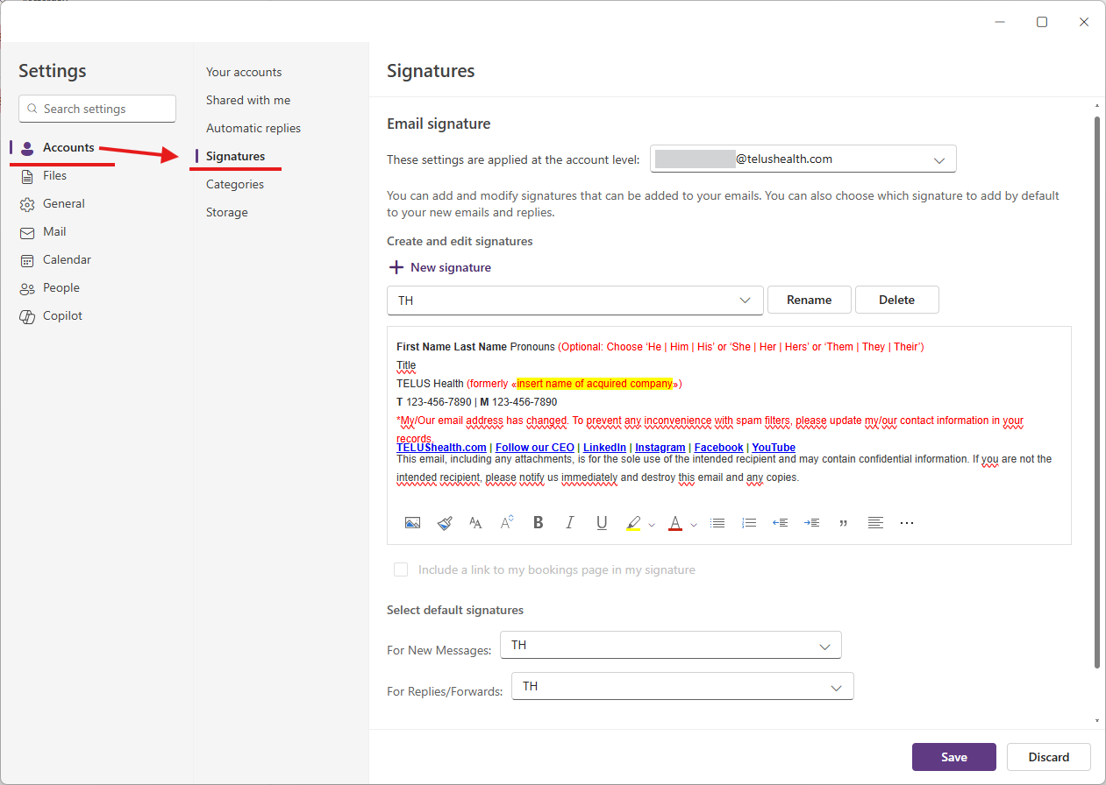The image size is (1106, 785).
Task: Toggle Italic formatting
Action: pyautogui.click(x=570, y=523)
